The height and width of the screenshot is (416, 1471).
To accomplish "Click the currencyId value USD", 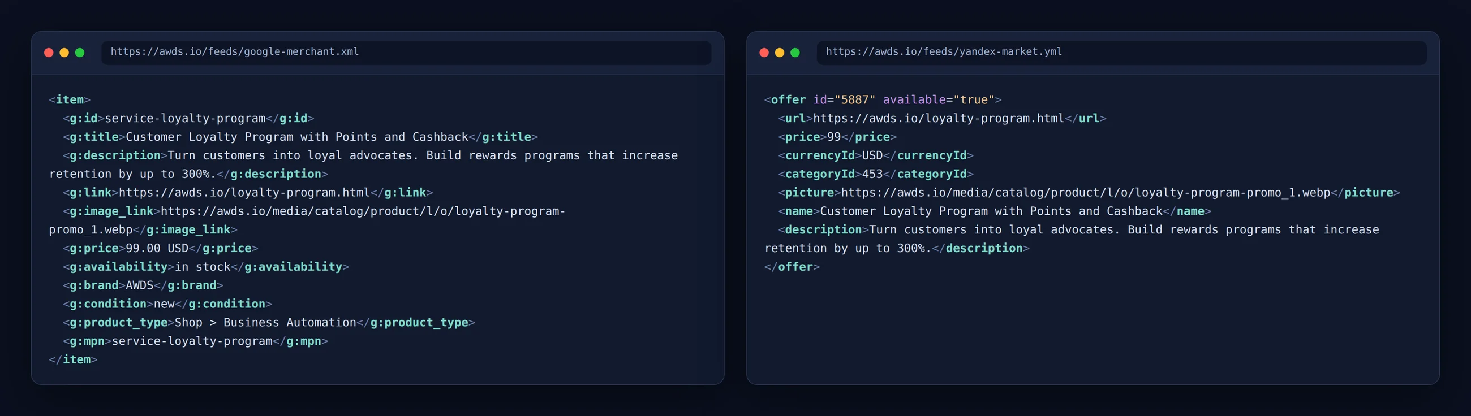I will [x=872, y=156].
